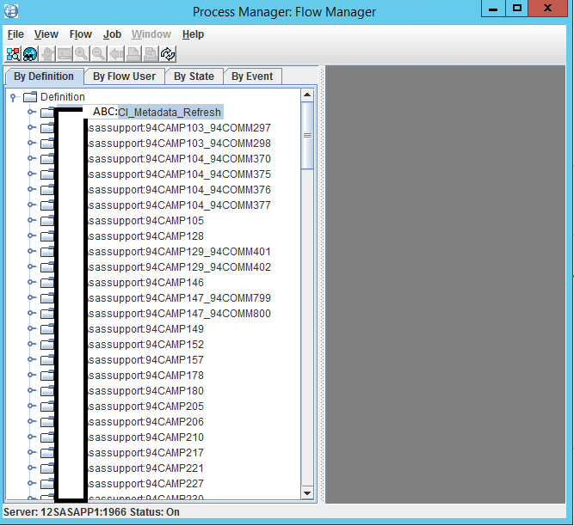Click the Definition root folder icon

pos(30,97)
